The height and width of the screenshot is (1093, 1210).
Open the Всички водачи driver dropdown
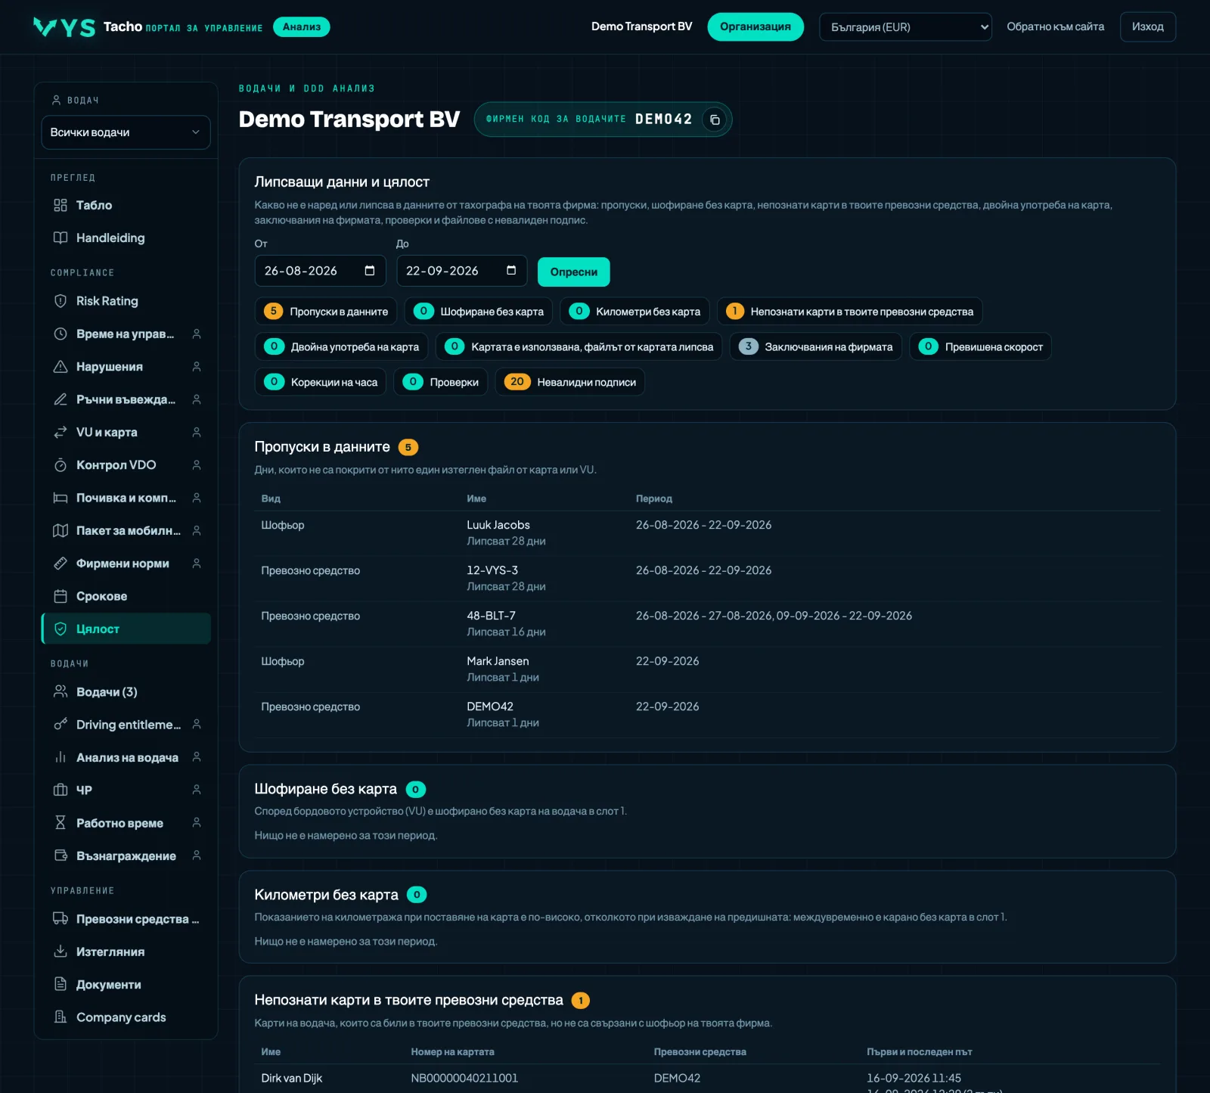tap(126, 132)
